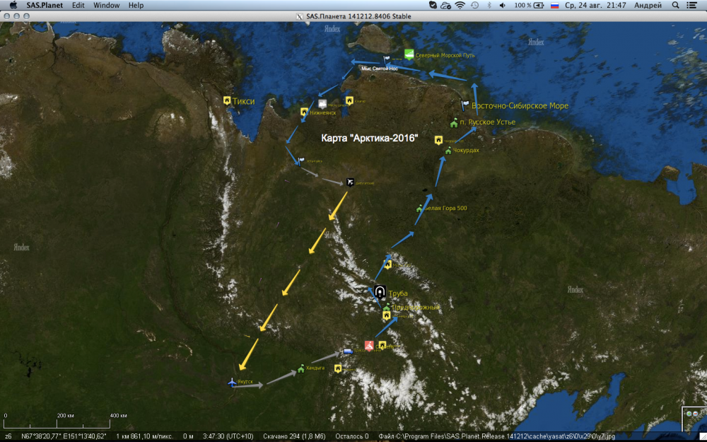
Task: Select the green Северный Морской Путь ship marker
Action: pyautogui.click(x=409, y=54)
